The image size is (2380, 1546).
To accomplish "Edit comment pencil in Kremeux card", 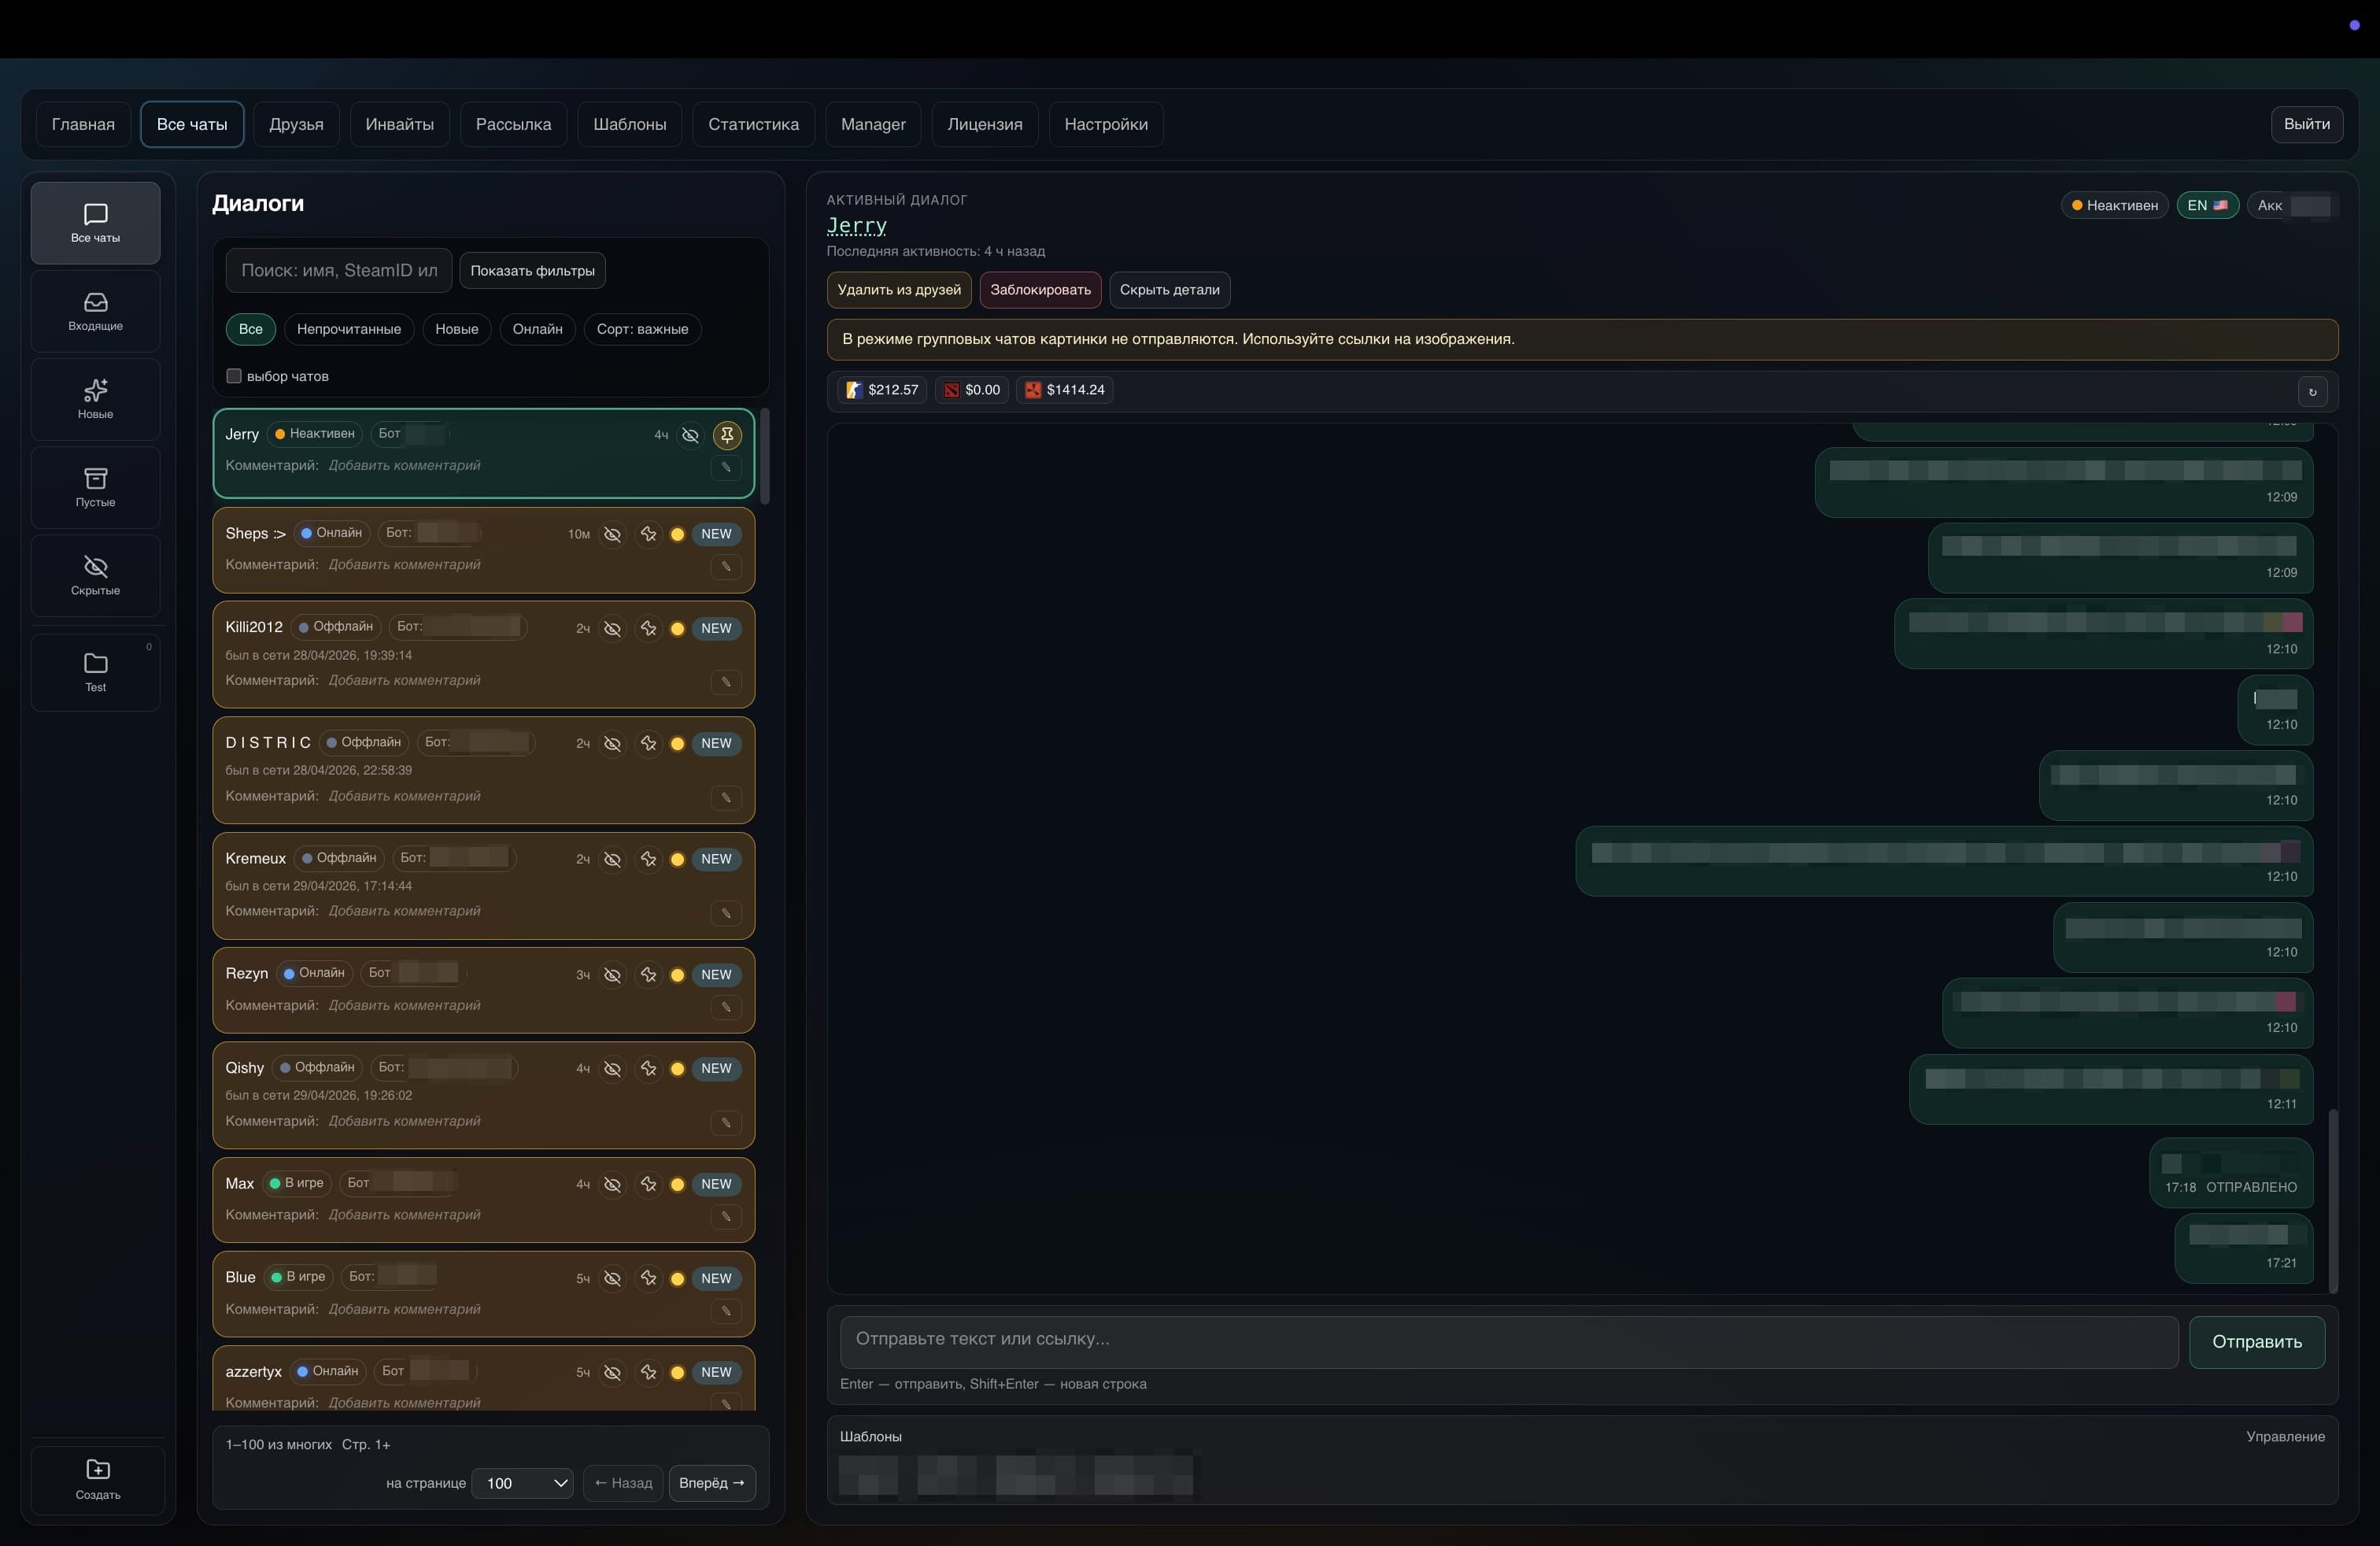I will click(x=726, y=913).
